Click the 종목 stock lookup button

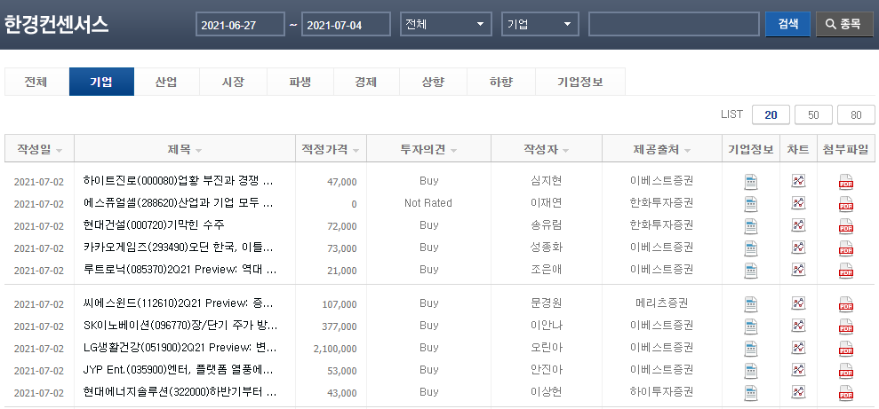[845, 24]
